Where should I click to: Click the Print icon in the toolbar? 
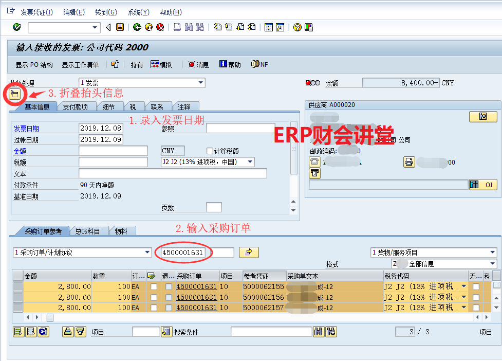click(177, 27)
